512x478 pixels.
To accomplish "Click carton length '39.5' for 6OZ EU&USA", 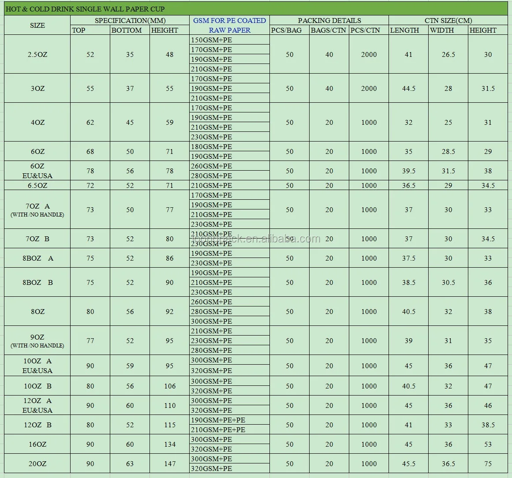I will tap(408, 171).
